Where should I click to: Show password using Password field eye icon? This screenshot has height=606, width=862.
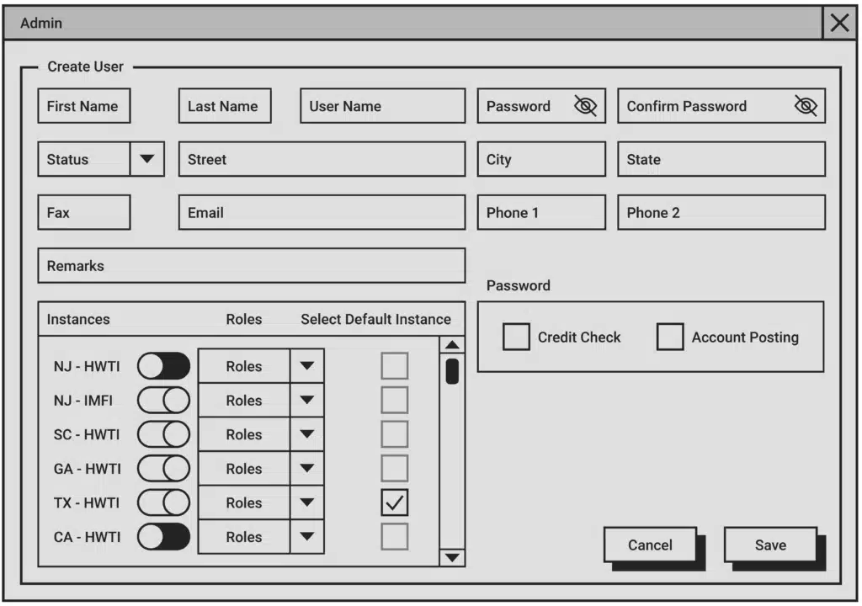click(x=585, y=106)
